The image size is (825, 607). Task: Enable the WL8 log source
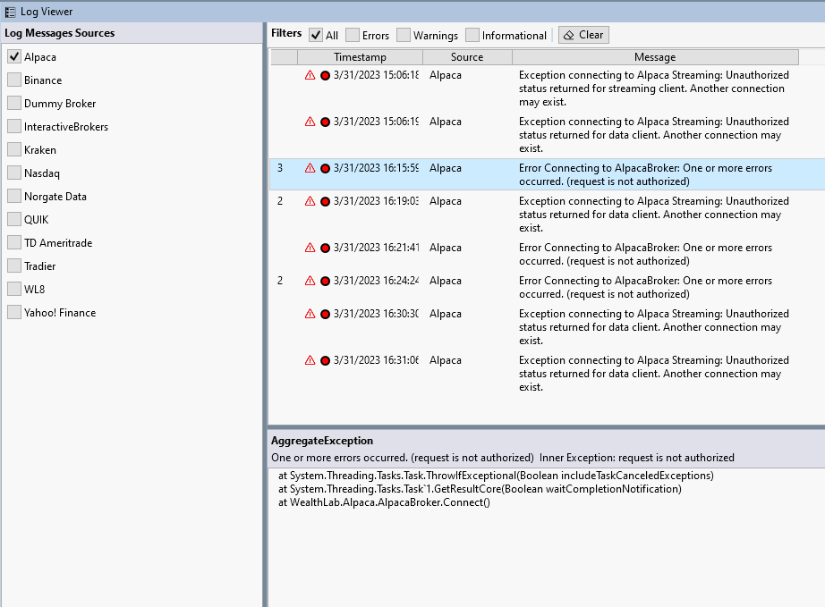(x=14, y=289)
